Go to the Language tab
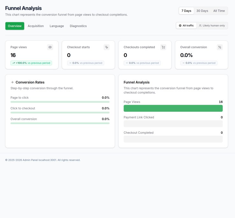The width and height of the screenshot is (235, 218). tap(57, 26)
